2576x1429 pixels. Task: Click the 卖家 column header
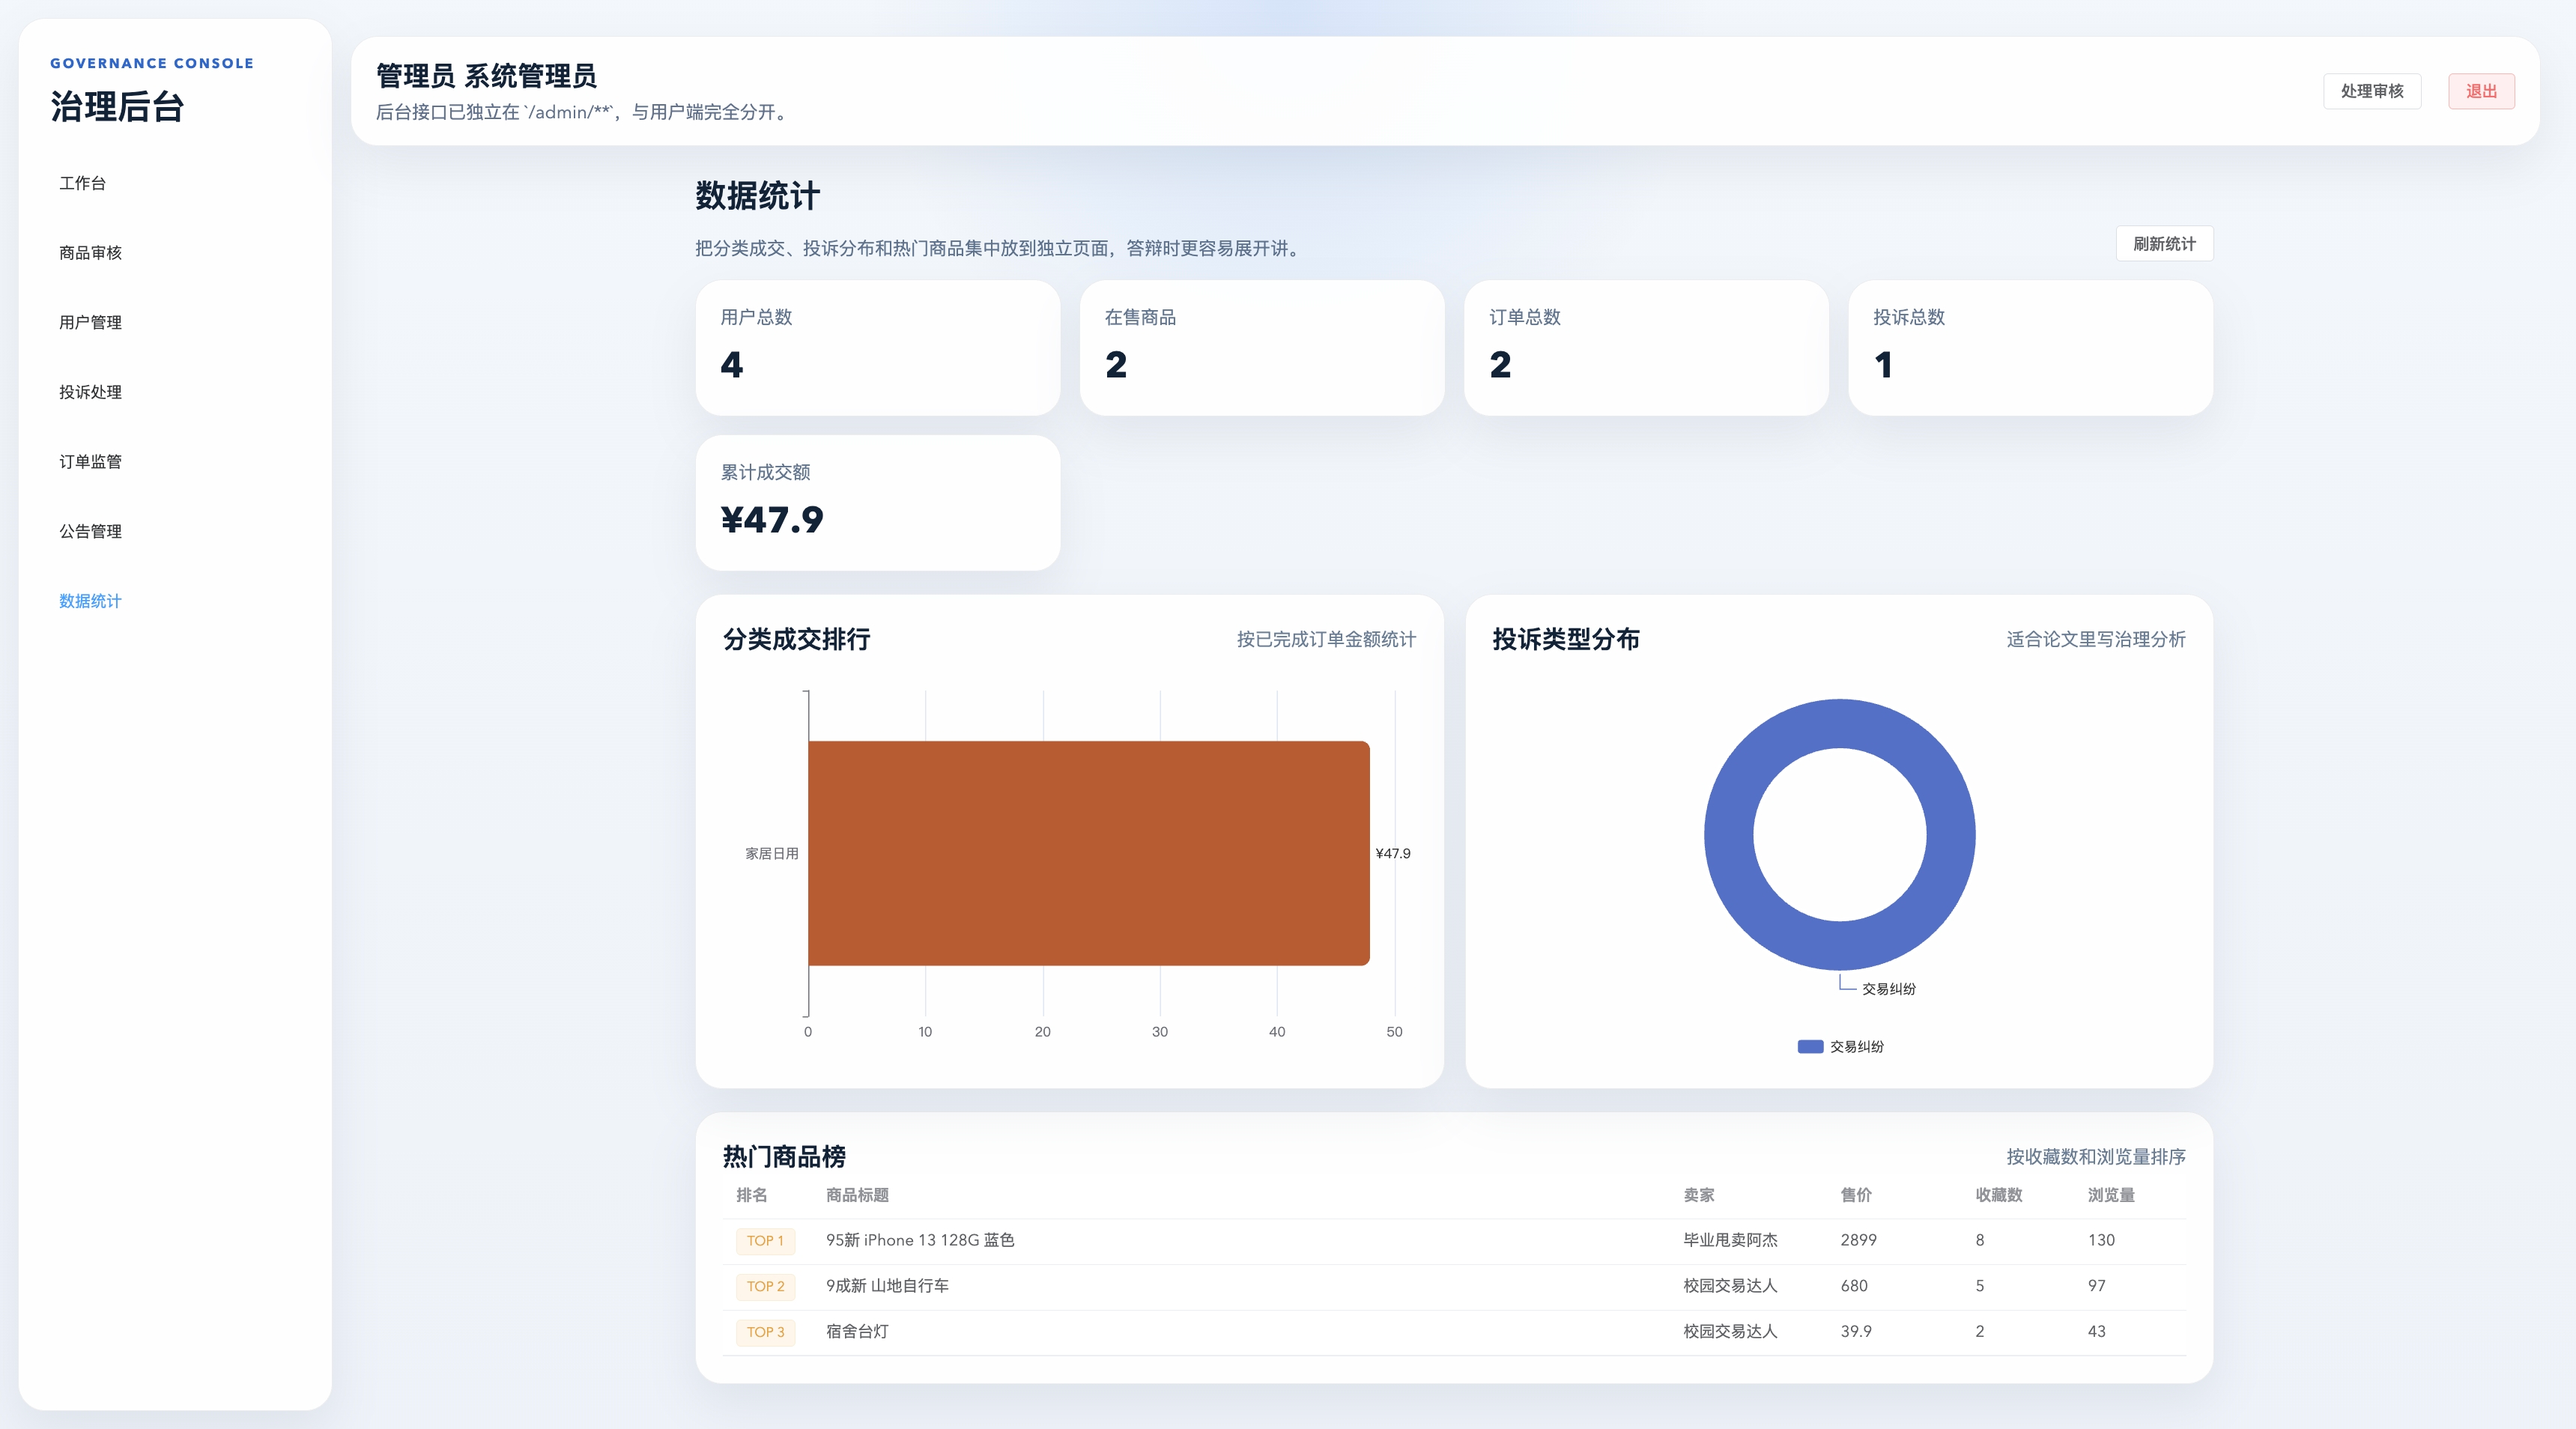coord(1698,1195)
